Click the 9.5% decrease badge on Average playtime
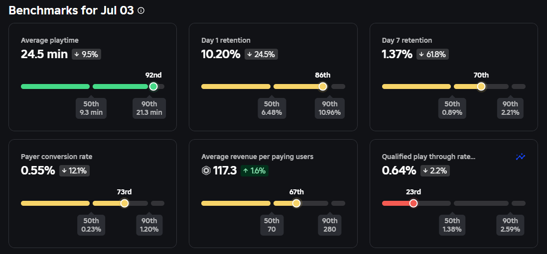Image resolution: width=547 pixels, height=254 pixels. pos(87,55)
